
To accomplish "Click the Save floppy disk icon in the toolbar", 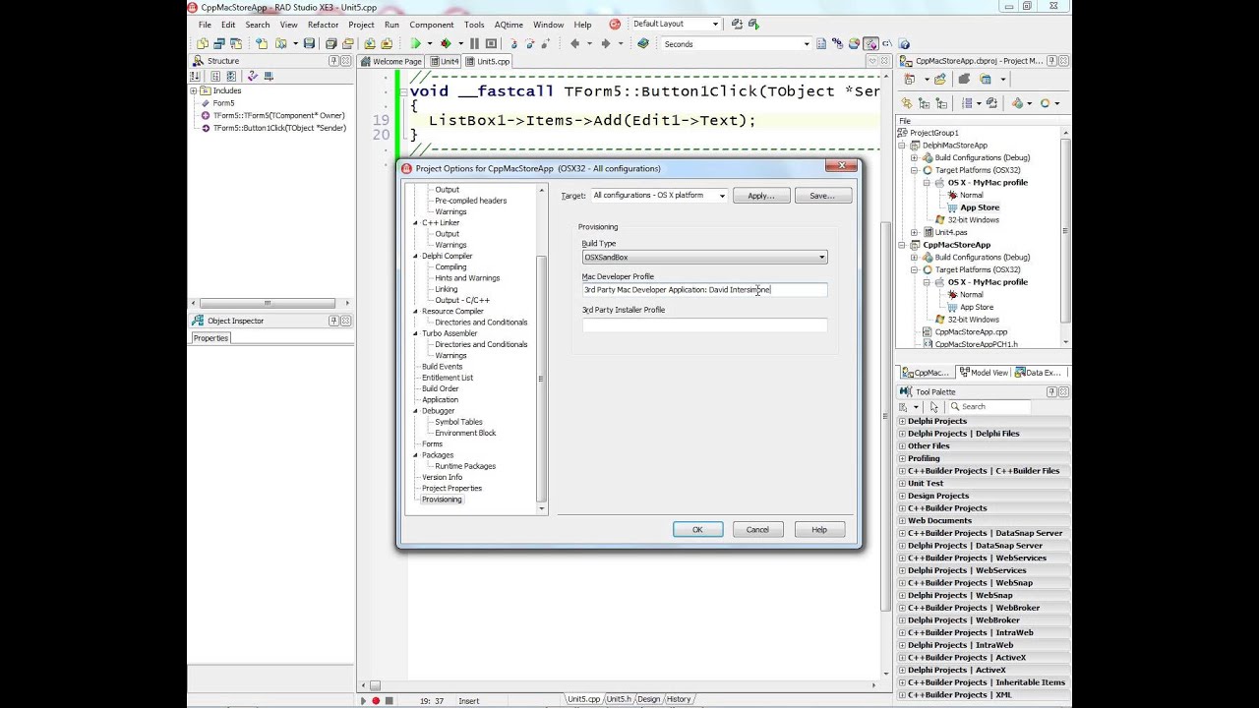I will 309,43.
